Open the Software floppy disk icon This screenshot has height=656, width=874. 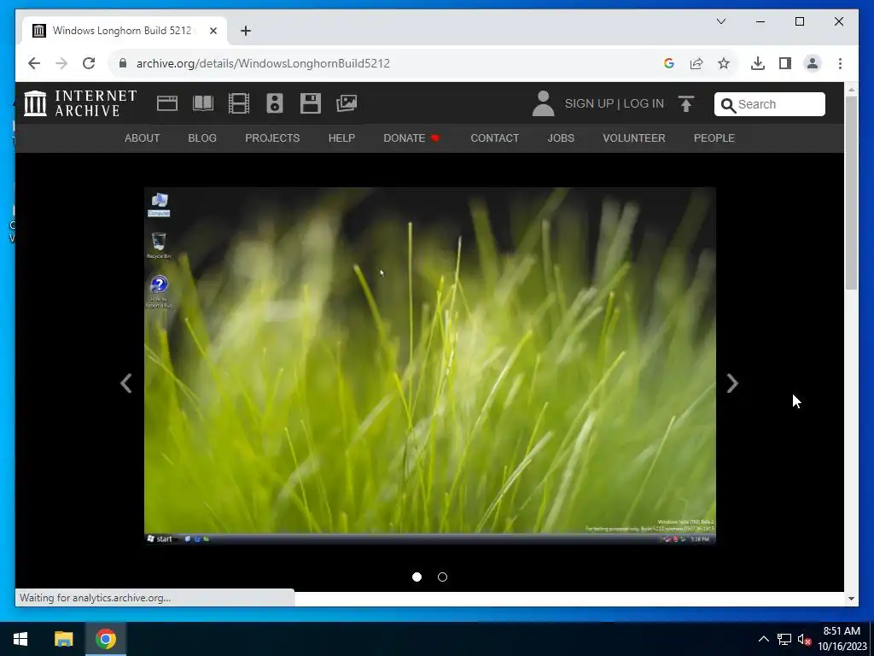pos(311,103)
